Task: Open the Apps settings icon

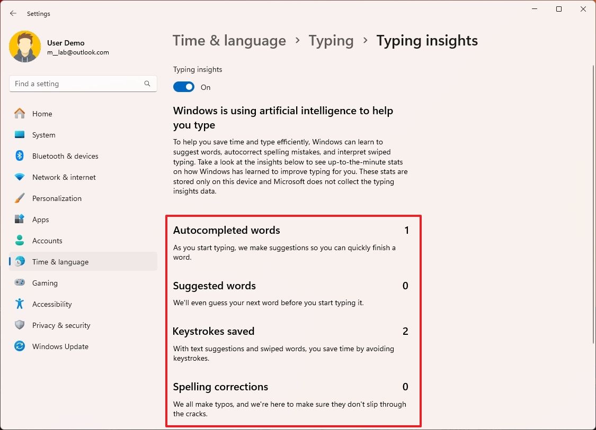Action: coord(21,219)
